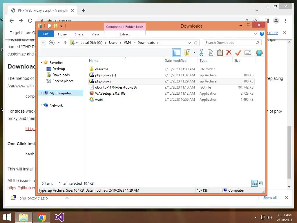Screen dimensions: 297x223
Task: Expand the My Computer tree node
Action: coord(41,93)
